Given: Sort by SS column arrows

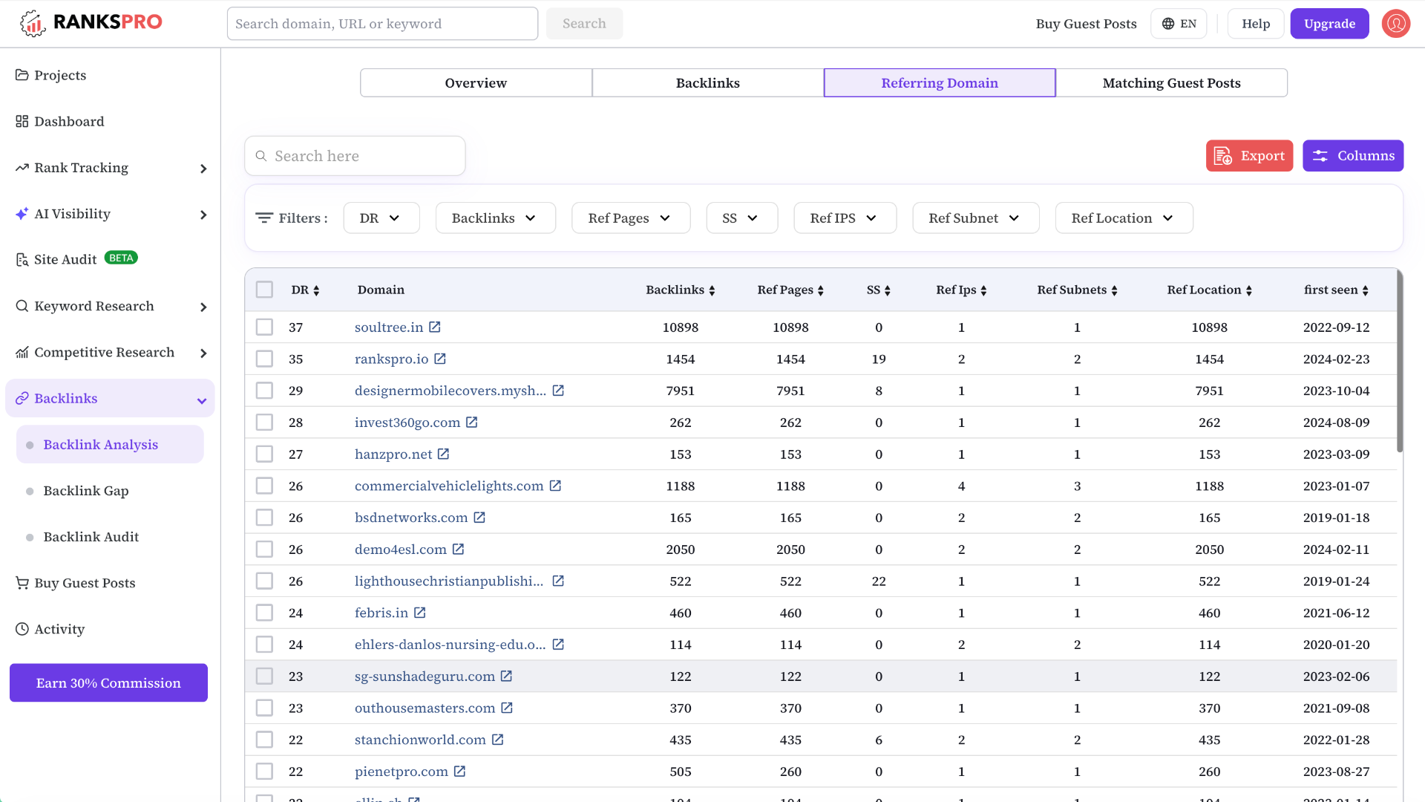Looking at the screenshot, I should pyautogui.click(x=888, y=290).
